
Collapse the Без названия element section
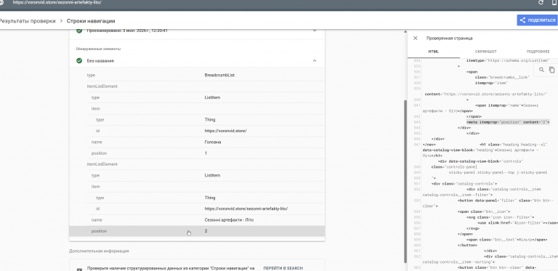pyautogui.click(x=315, y=61)
